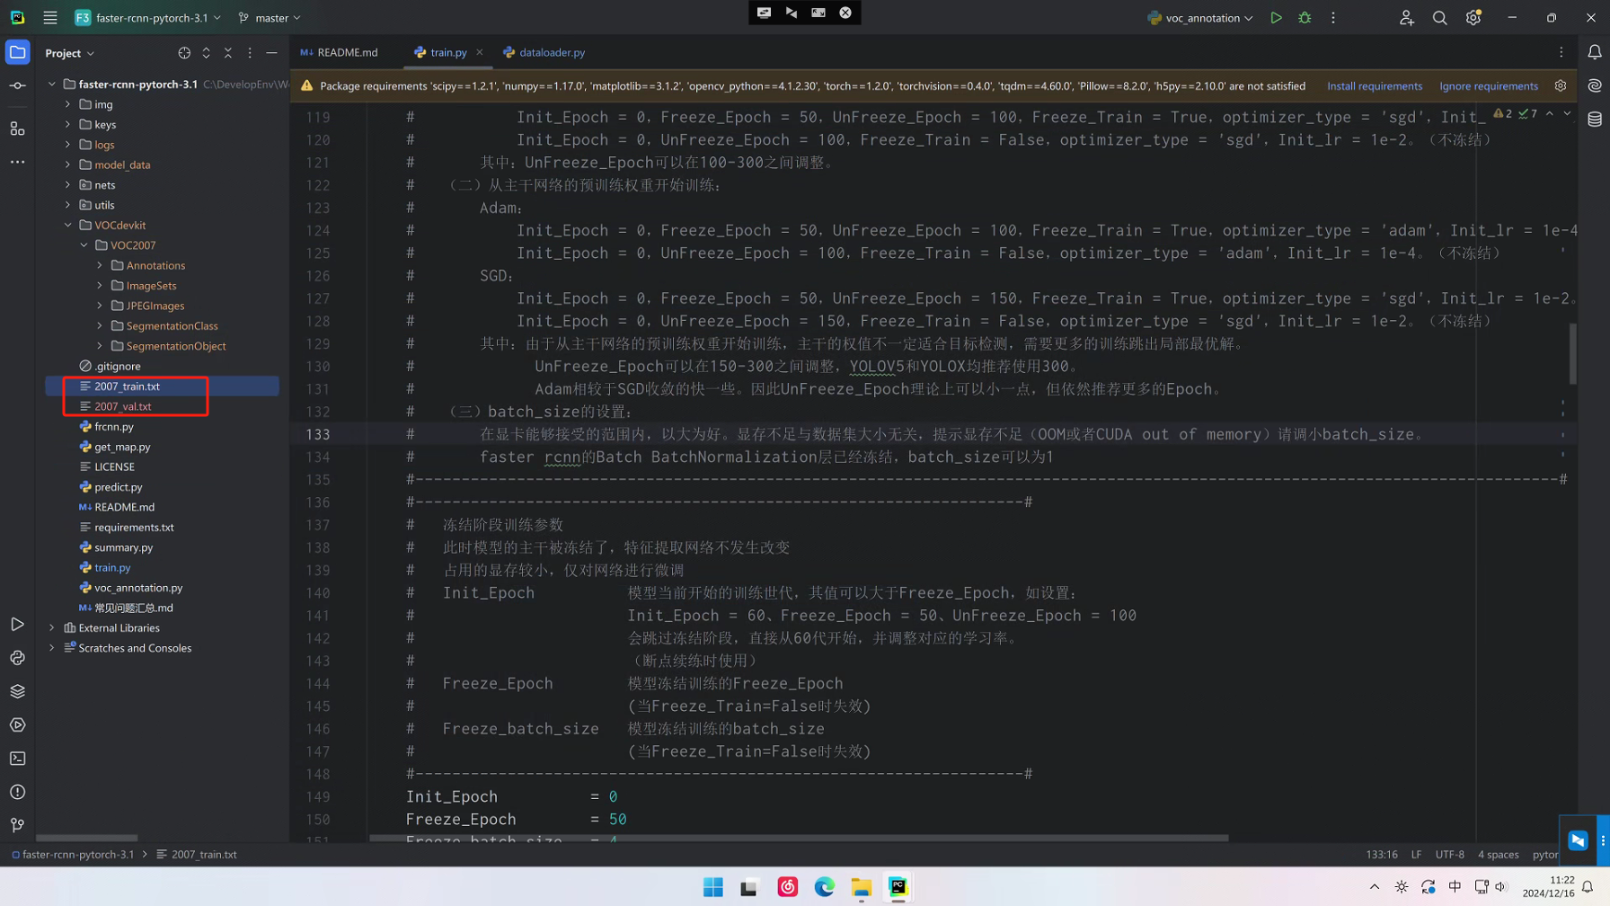Open Project view selector dropdown
Screen dimensions: 1610x906
(70, 53)
